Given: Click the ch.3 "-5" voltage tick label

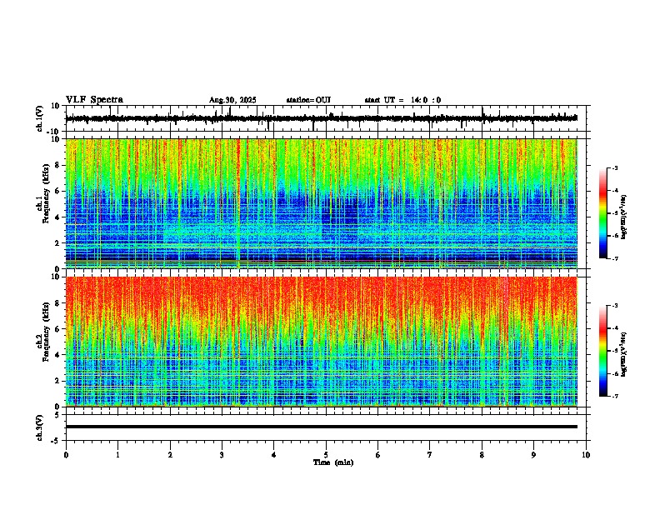Looking at the screenshot, I should (57, 441).
